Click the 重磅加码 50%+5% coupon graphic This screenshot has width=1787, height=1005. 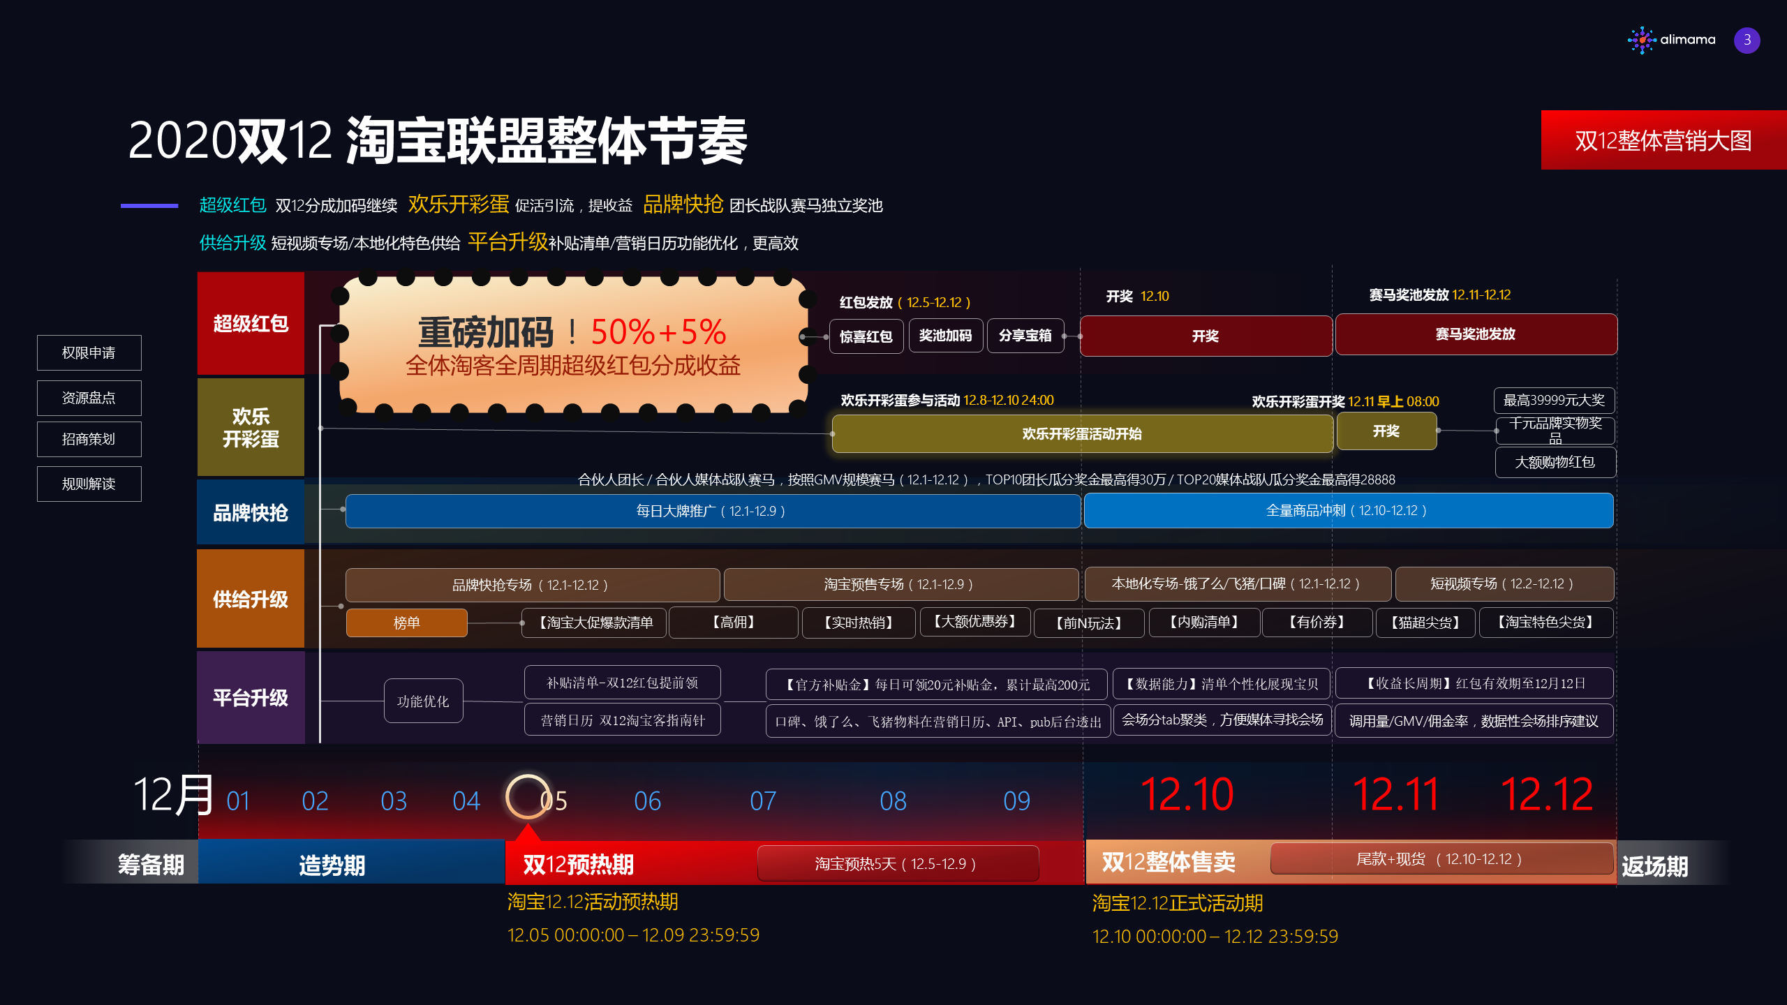pos(572,345)
